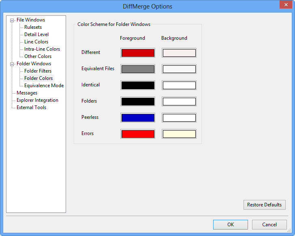Click the Restore Defaults button
Image resolution: width=295 pixels, height=236 pixels.
[265, 205]
